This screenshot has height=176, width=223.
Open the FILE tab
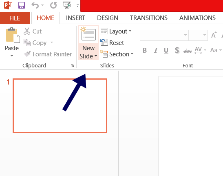(x=15, y=18)
